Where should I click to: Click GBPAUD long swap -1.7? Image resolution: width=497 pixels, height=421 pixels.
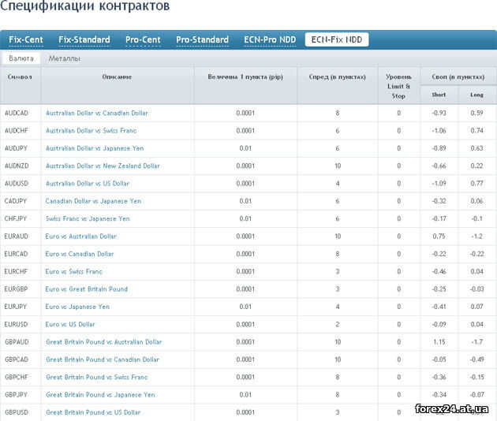click(476, 342)
